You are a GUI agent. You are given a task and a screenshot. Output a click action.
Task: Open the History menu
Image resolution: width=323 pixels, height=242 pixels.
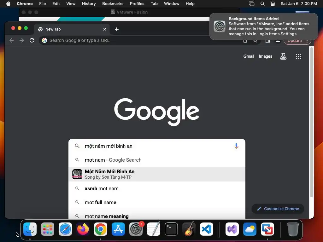(89, 3)
